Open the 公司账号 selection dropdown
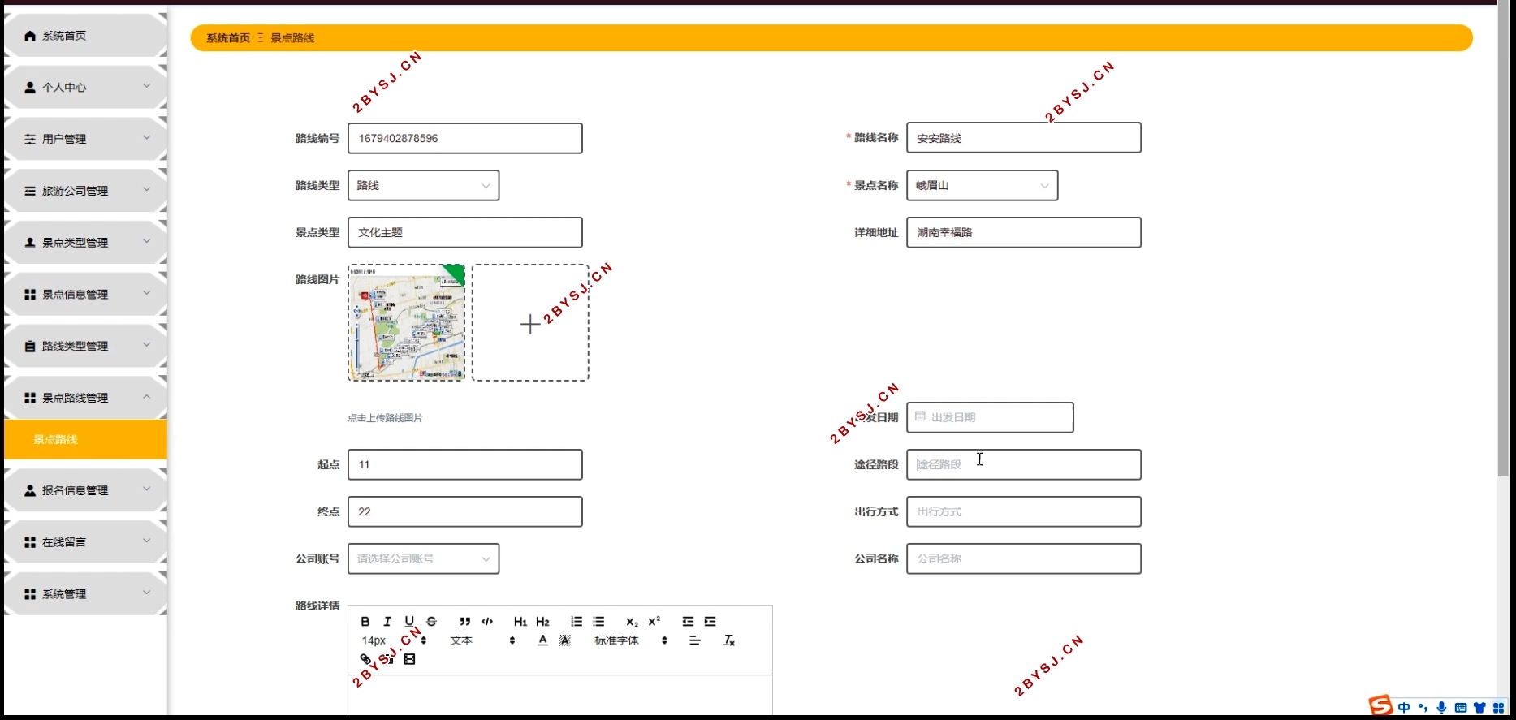 point(423,558)
